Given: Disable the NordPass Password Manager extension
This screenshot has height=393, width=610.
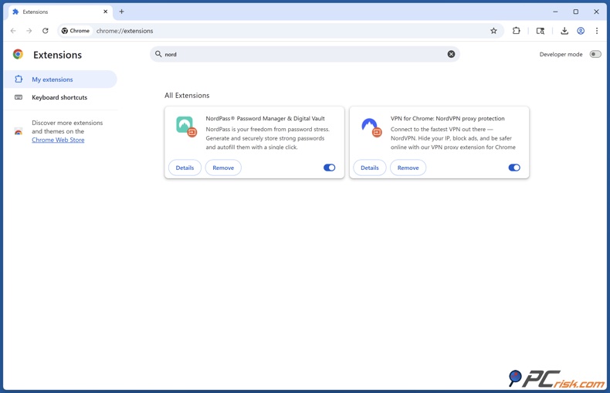Looking at the screenshot, I should 329,168.
